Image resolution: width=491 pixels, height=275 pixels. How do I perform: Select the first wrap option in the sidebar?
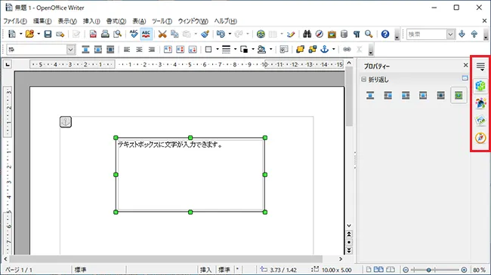pos(370,96)
